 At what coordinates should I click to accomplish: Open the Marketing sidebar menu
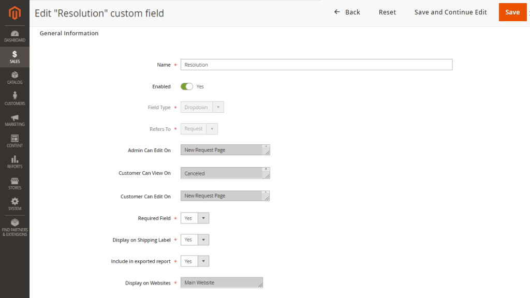coord(14,120)
